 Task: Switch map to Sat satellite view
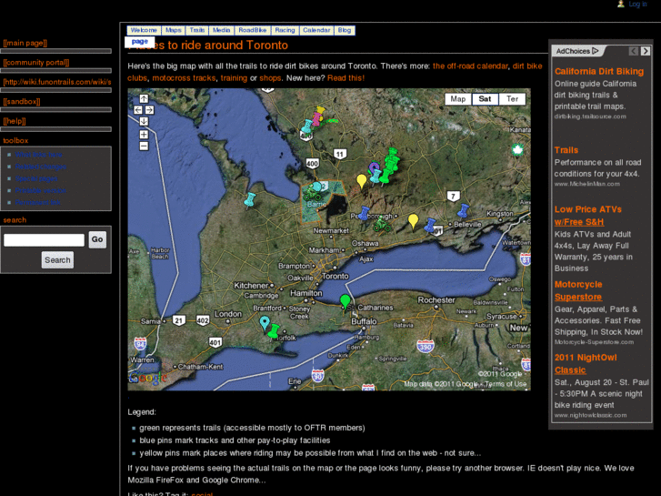coord(485,99)
